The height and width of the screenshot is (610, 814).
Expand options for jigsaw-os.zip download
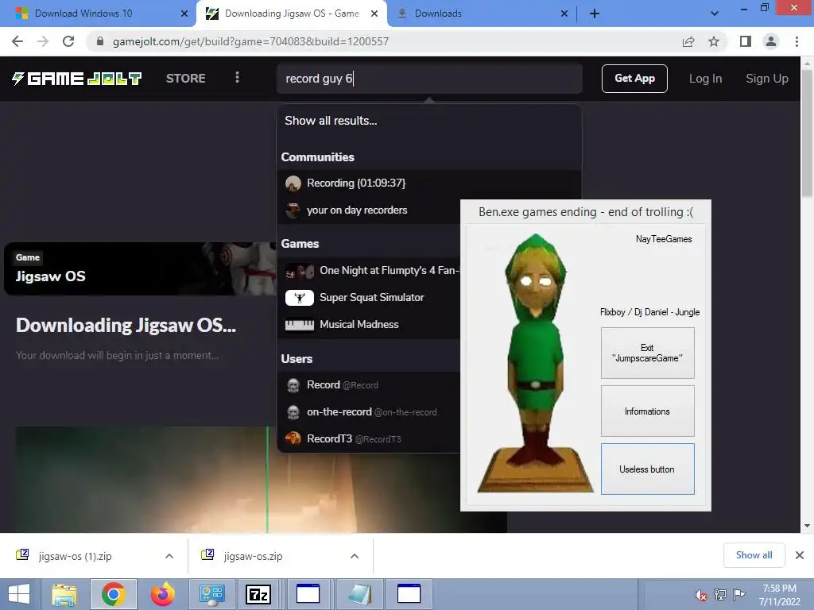(x=355, y=556)
